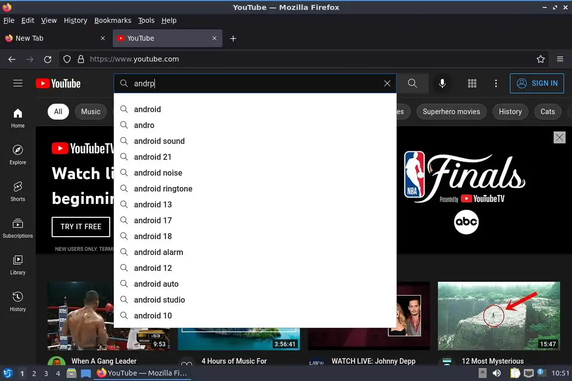Choose the 'android 10' suggestion
The width and height of the screenshot is (572, 381).
[x=255, y=316]
